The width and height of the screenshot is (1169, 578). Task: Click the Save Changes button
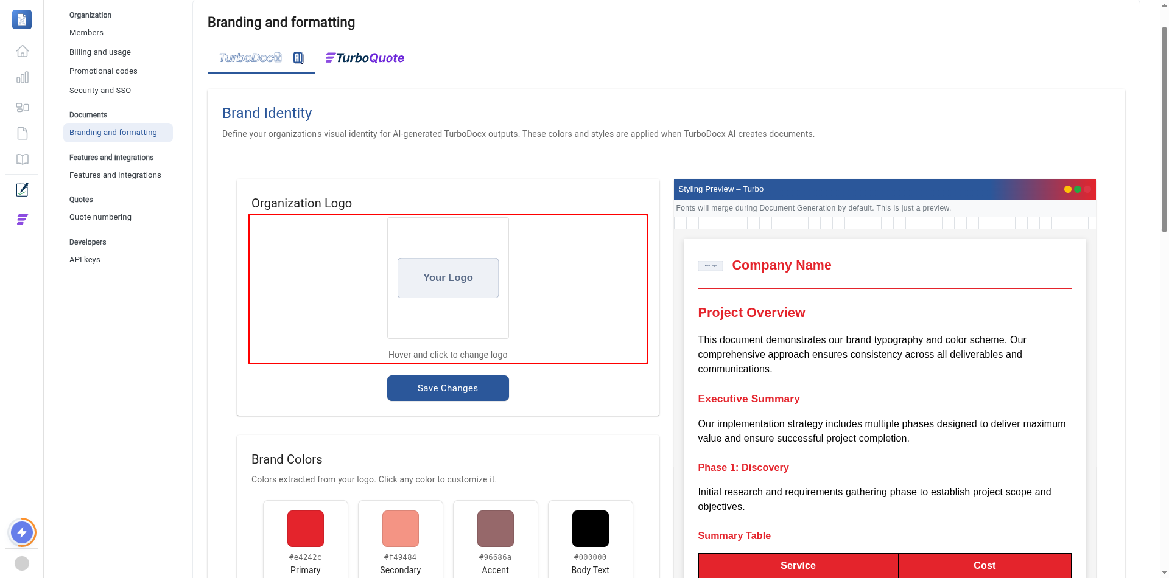point(448,388)
